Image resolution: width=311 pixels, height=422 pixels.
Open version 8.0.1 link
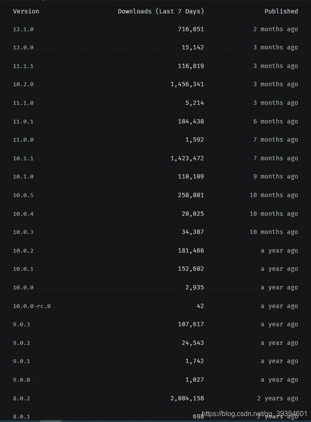(x=21, y=417)
